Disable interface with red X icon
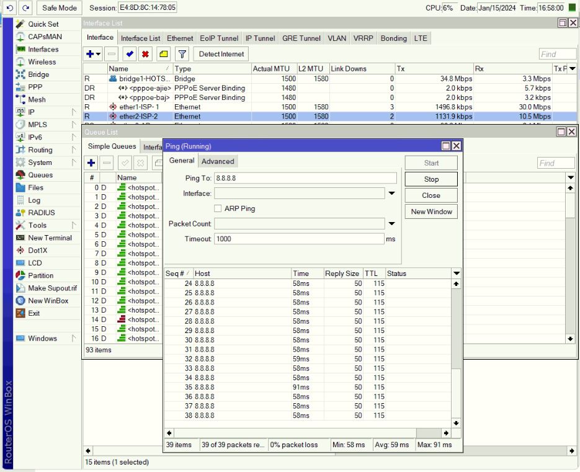The width and height of the screenshot is (580, 472). click(x=145, y=54)
